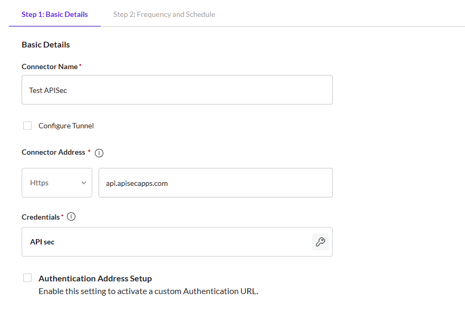Click the custom Authentication URL description text
Image resolution: width=465 pixels, height=321 pixels.
(x=148, y=291)
